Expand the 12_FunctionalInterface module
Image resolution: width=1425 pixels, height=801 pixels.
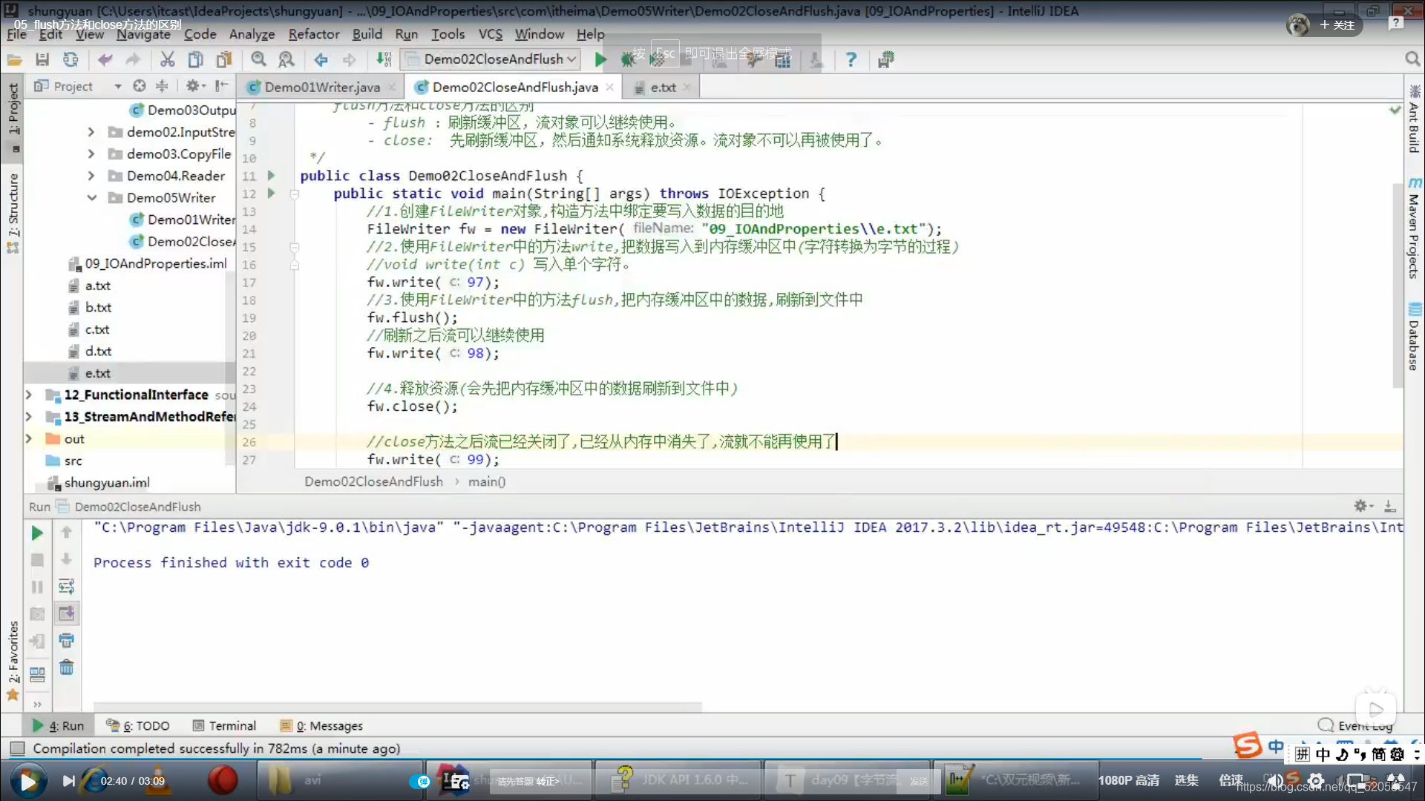29,395
